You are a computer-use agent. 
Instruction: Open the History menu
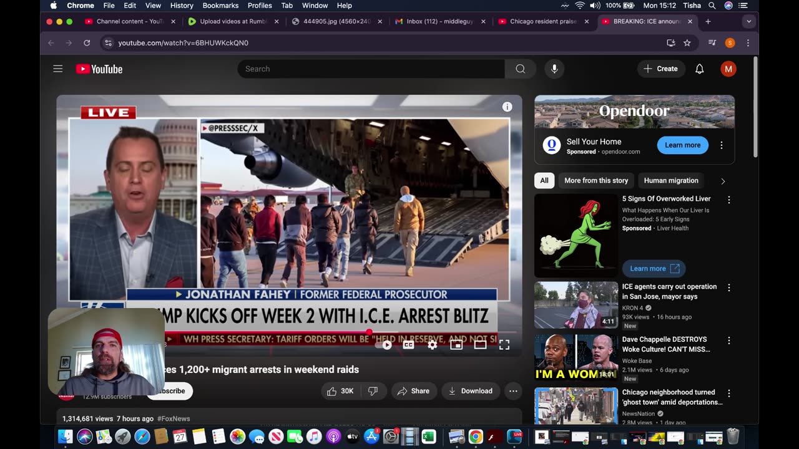click(182, 5)
